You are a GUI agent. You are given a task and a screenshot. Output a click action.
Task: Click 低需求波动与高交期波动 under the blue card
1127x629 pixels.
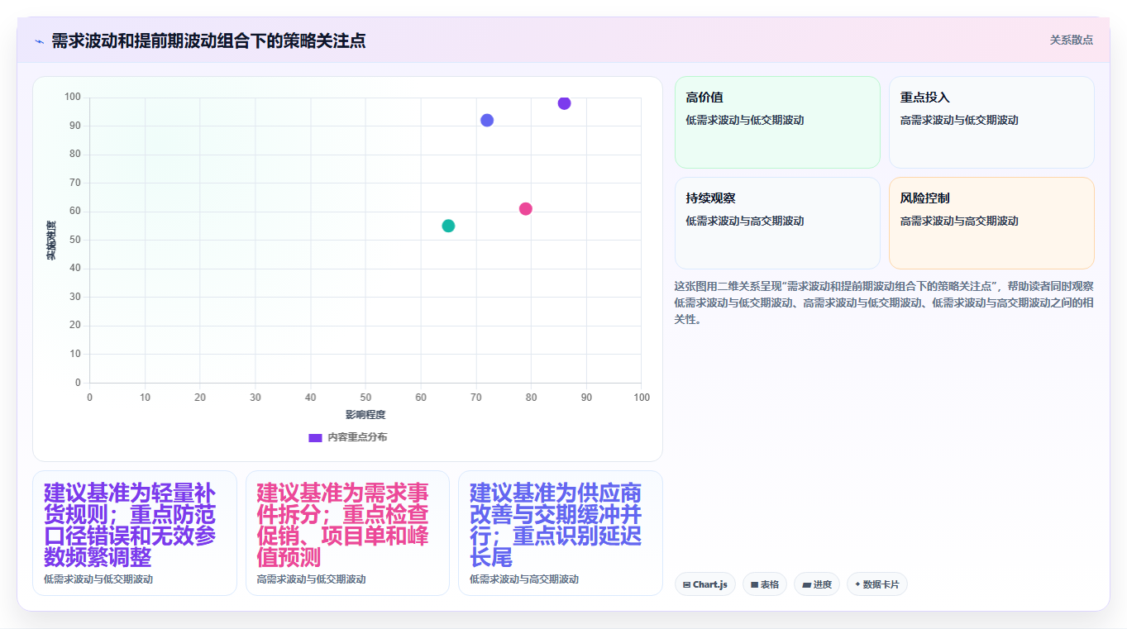tap(524, 579)
